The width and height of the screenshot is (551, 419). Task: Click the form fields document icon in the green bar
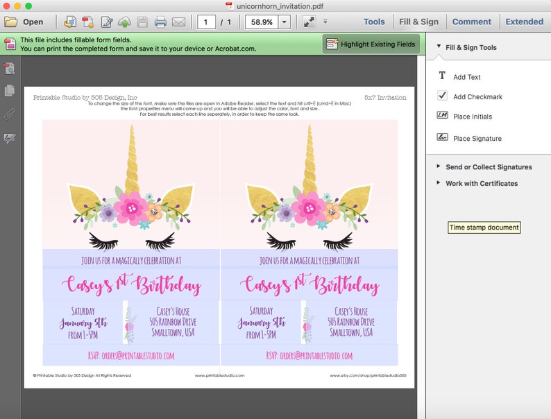(10, 44)
